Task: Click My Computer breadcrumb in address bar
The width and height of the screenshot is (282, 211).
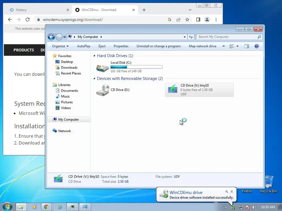Action: tap(88, 37)
